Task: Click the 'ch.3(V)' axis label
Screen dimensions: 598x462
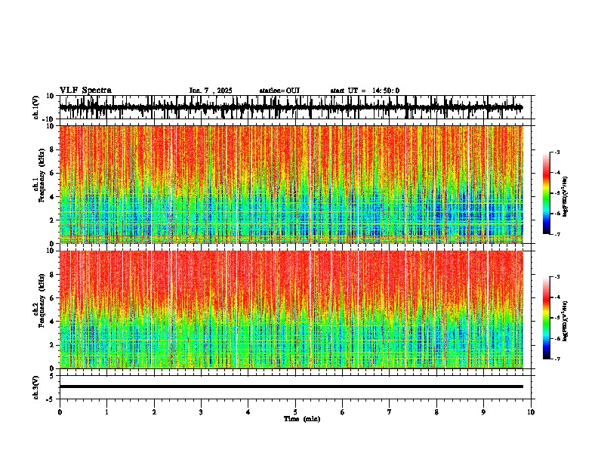Action: 36,387
